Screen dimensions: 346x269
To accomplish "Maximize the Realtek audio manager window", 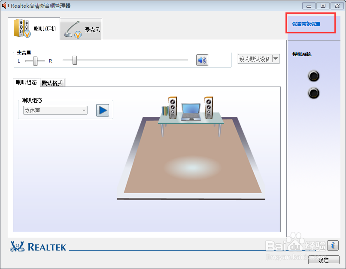I will coord(323,6).
